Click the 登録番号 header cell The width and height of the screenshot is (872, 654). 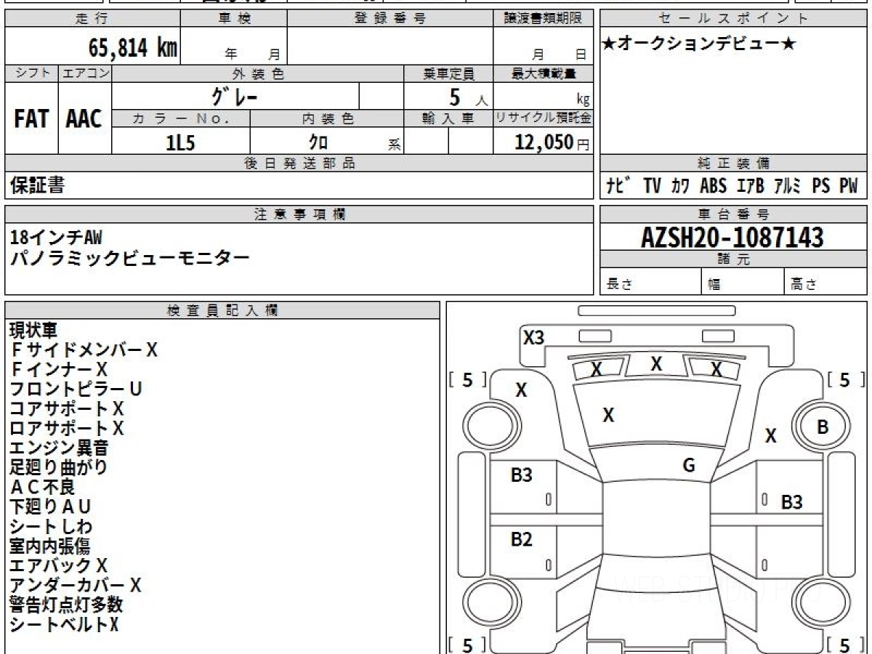[389, 19]
